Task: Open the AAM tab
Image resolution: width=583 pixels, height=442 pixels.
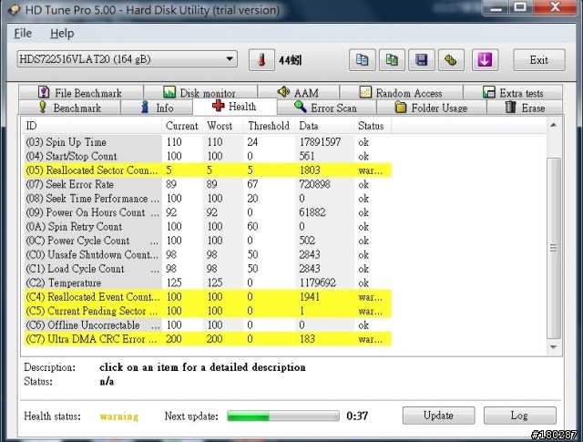Action: tap(299, 92)
